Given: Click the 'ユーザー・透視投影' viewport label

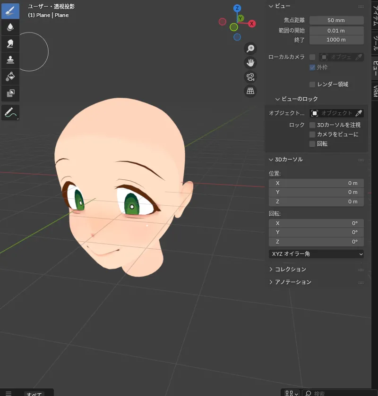Looking at the screenshot, I should [51, 6].
